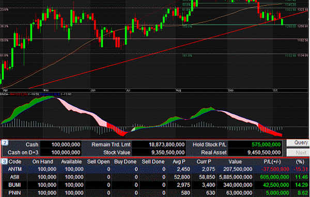Click the Query button

click(298, 143)
